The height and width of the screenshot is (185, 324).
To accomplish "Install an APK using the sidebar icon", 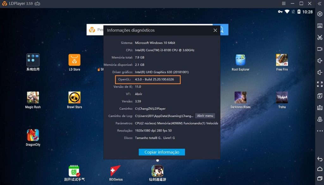I will (x=320, y=108).
